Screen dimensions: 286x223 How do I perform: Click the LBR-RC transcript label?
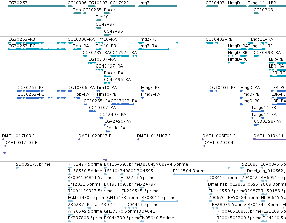pyautogui.click(x=277, y=73)
